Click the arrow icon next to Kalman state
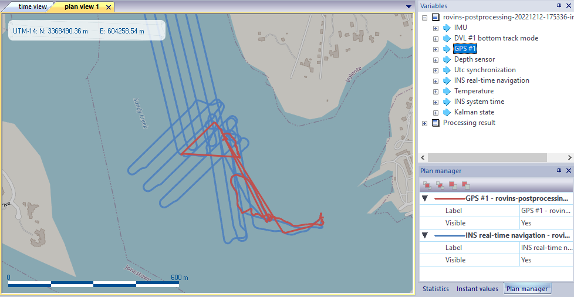574x297 pixels. (x=447, y=112)
